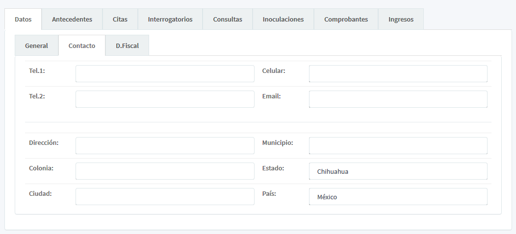Click the Estado field showing Chihuahua

click(398, 171)
